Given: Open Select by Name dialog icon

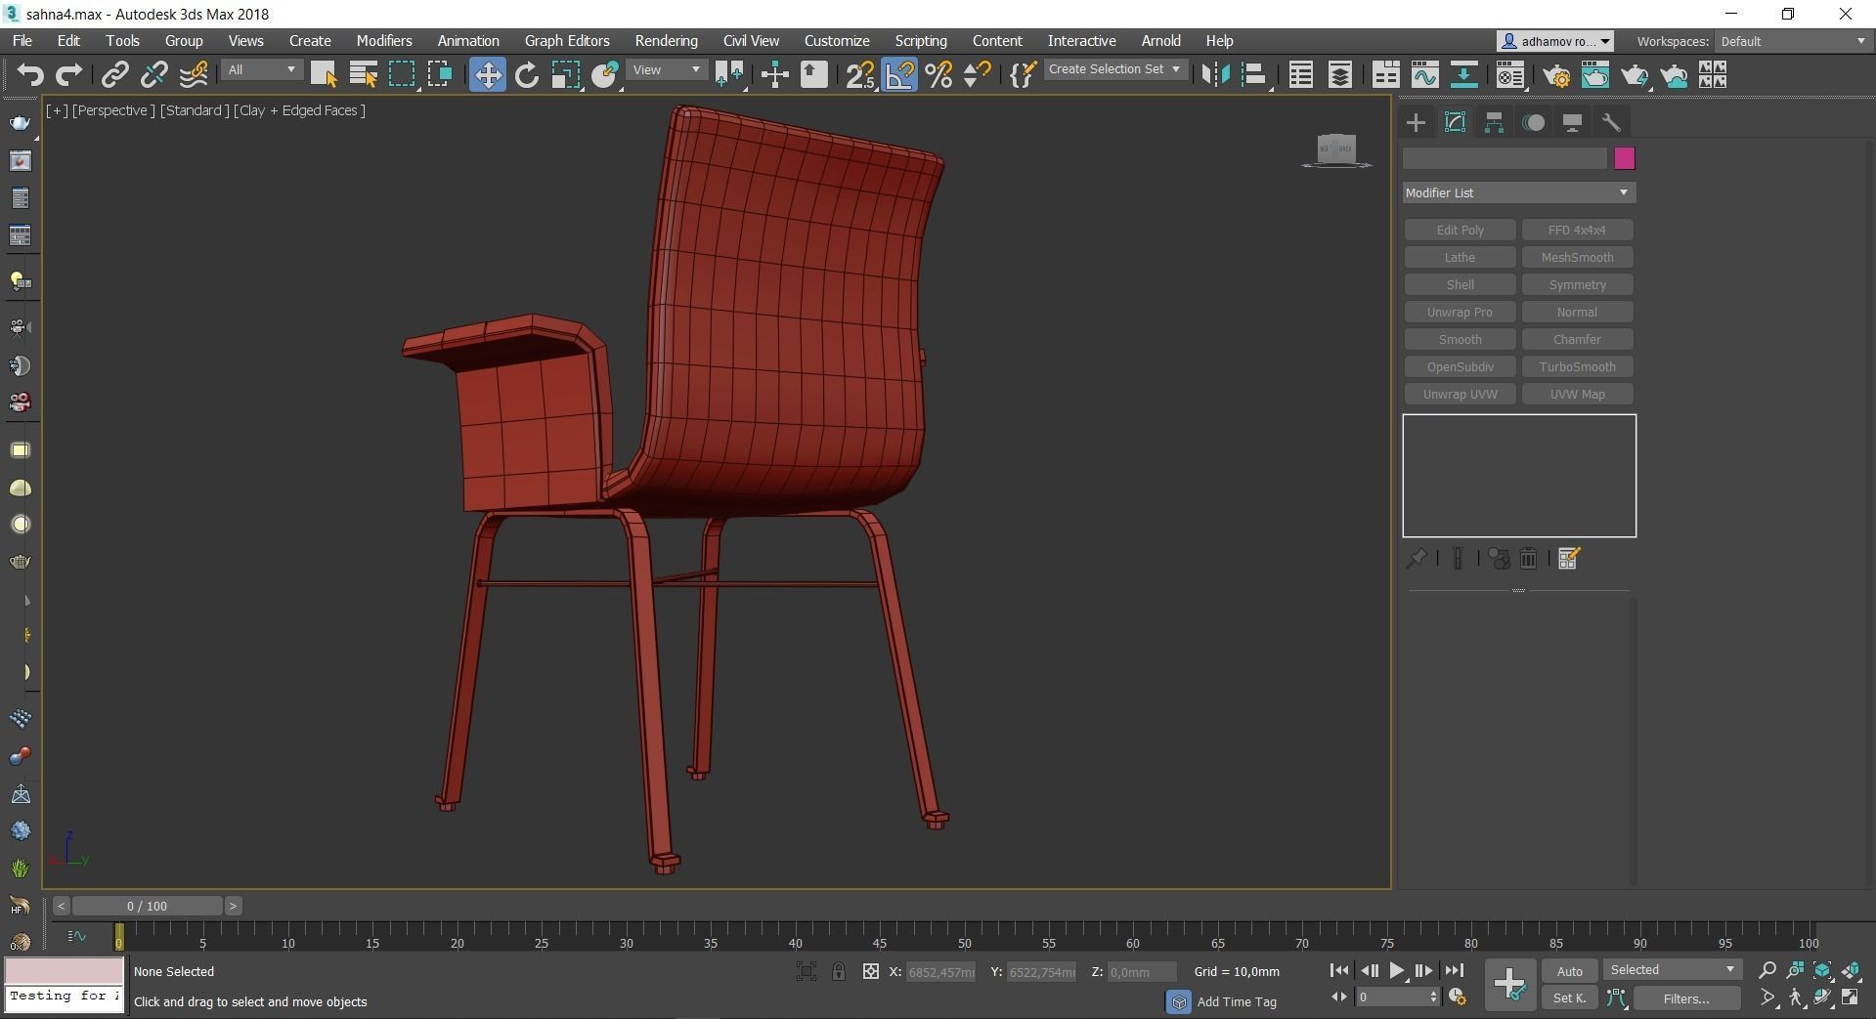Looking at the screenshot, I should [363, 75].
